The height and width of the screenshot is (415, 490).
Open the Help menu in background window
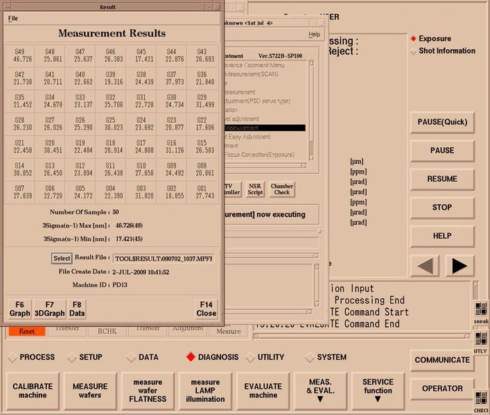tap(314, 34)
